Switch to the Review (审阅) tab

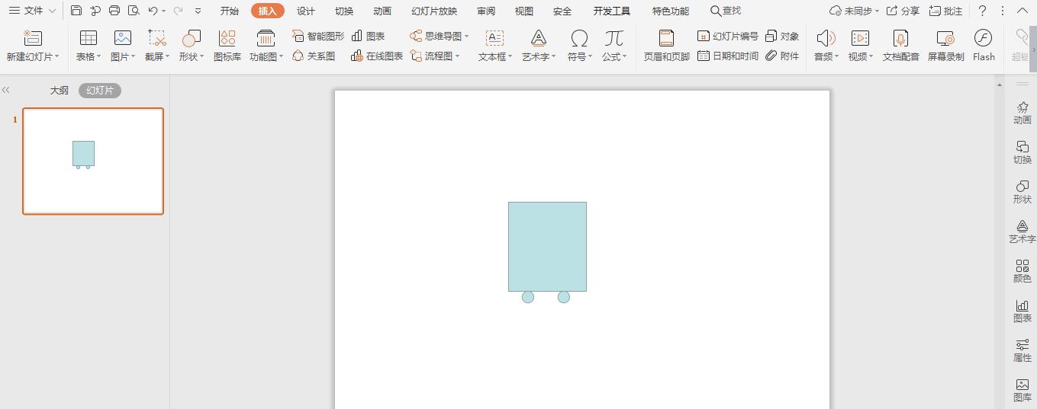pyautogui.click(x=486, y=11)
